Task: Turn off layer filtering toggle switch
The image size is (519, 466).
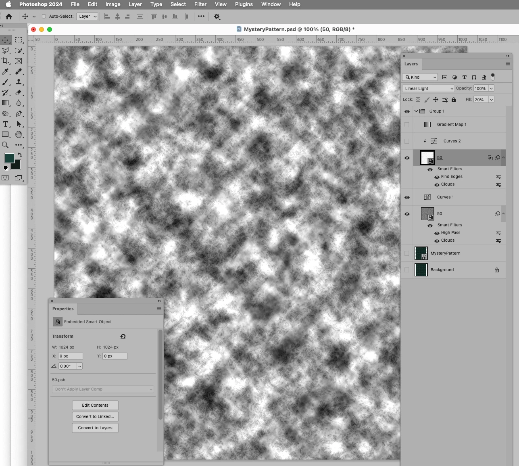Action: 493,77
